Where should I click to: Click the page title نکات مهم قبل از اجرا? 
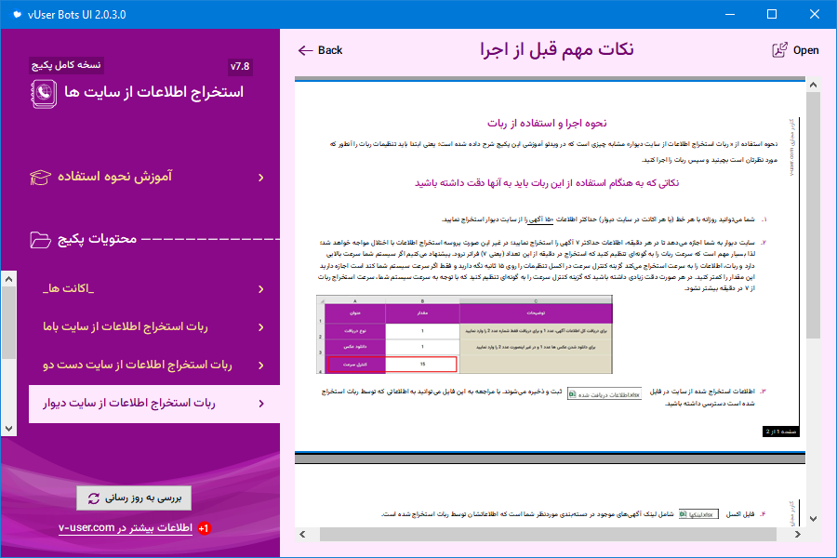(557, 49)
